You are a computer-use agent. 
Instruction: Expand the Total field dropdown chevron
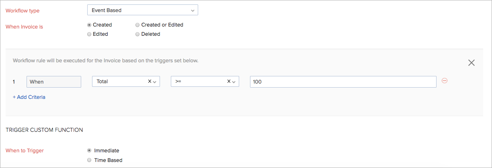point(155,82)
